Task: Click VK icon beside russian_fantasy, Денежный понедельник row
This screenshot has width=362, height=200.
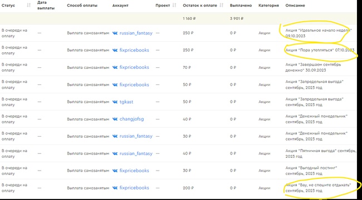Action: tap(115, 136)
